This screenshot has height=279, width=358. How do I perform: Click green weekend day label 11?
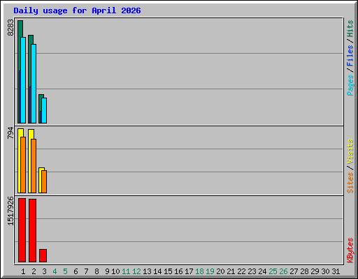tap(126, 271)
